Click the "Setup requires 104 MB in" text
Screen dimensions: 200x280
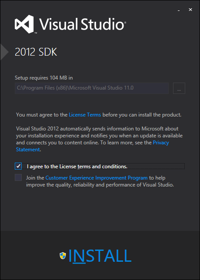[44, 78]
